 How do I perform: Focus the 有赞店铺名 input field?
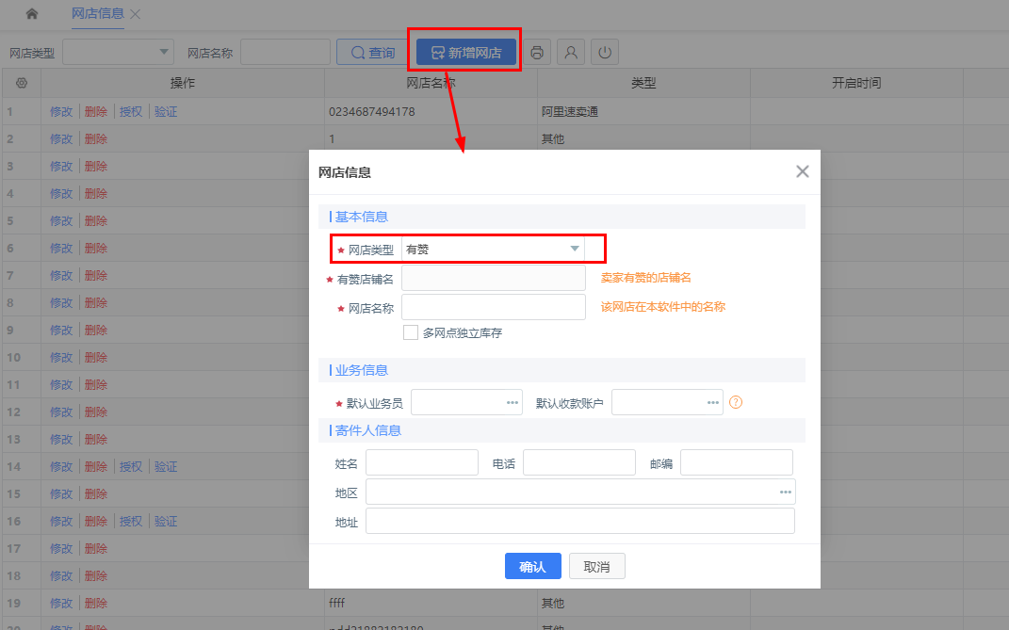click(494, 278)
